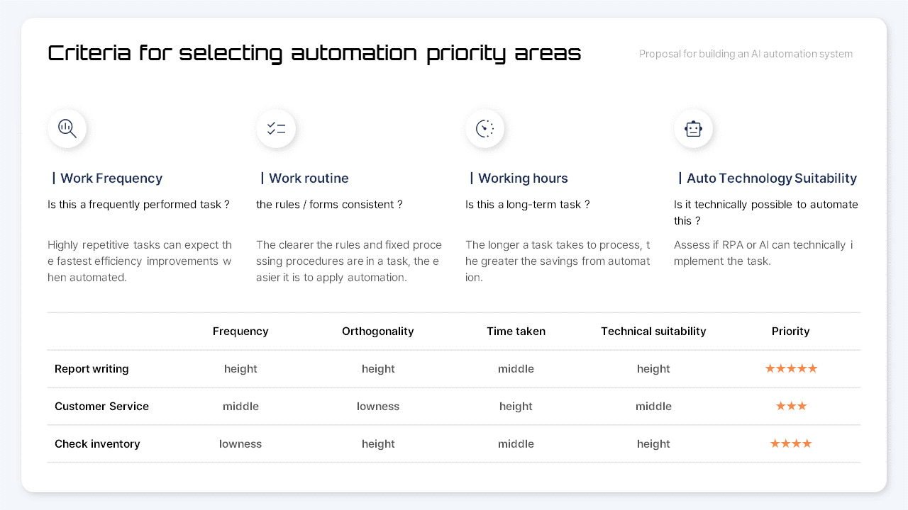Select the slide title text
The image size is (908, 510).
(314, 52)
